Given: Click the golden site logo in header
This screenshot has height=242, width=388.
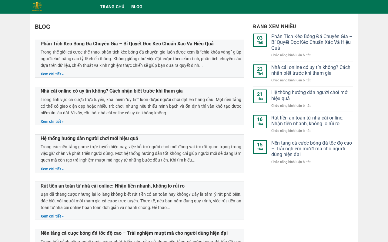Looking at the screenshot, I should pyautogui.click(x=37, y=7).
